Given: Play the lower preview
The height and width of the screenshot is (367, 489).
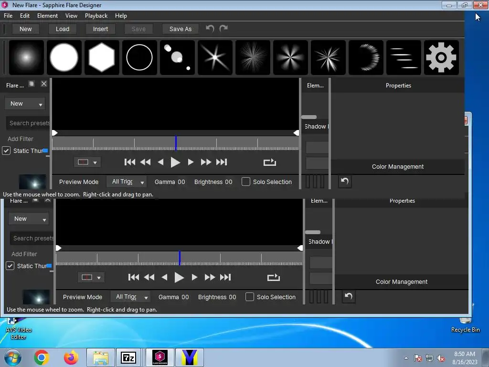Looking at the screenshot, I should [x=180, y=278].
